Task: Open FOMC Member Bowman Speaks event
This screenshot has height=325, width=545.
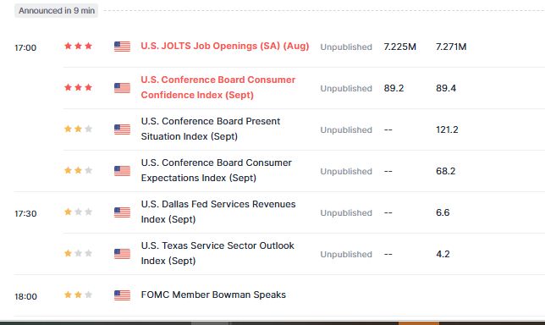Action: point(213,295)
